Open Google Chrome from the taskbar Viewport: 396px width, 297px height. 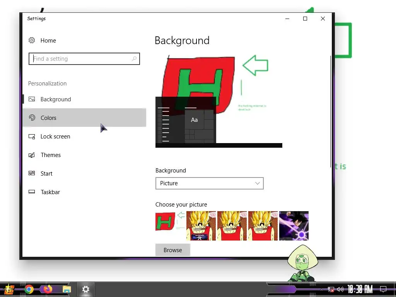click(x=29, y=289)
